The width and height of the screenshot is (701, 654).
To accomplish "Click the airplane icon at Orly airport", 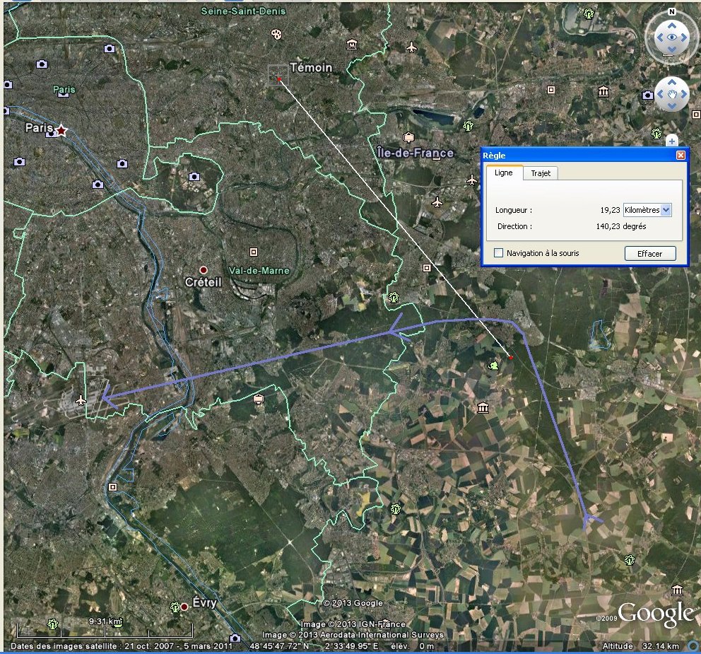I will pyautogui.click(x=80, y=401).
